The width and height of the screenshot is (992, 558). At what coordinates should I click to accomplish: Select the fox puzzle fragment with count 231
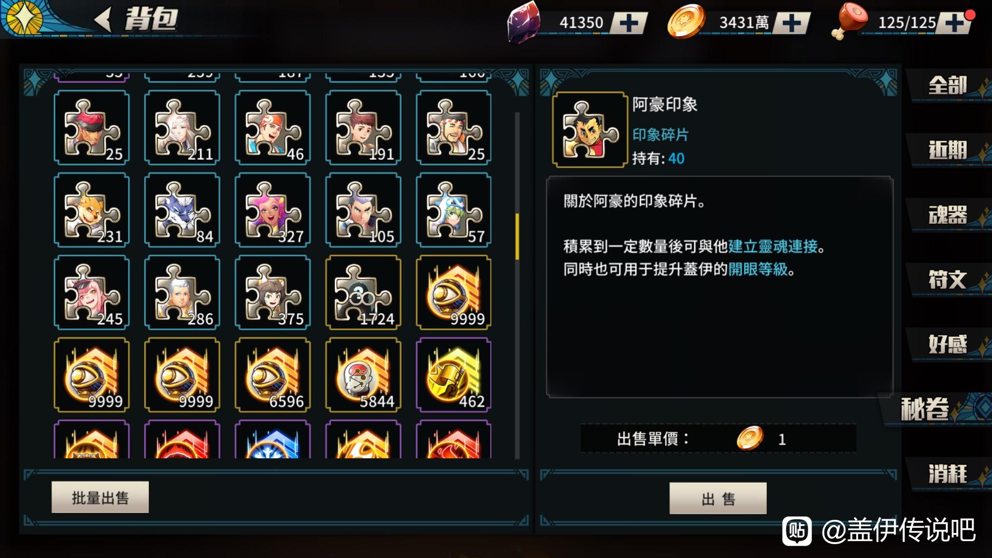click(x=91, y=210)
